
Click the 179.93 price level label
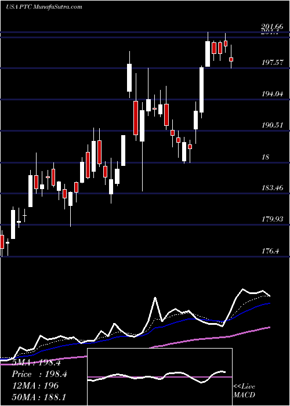[x=272, y=220]
